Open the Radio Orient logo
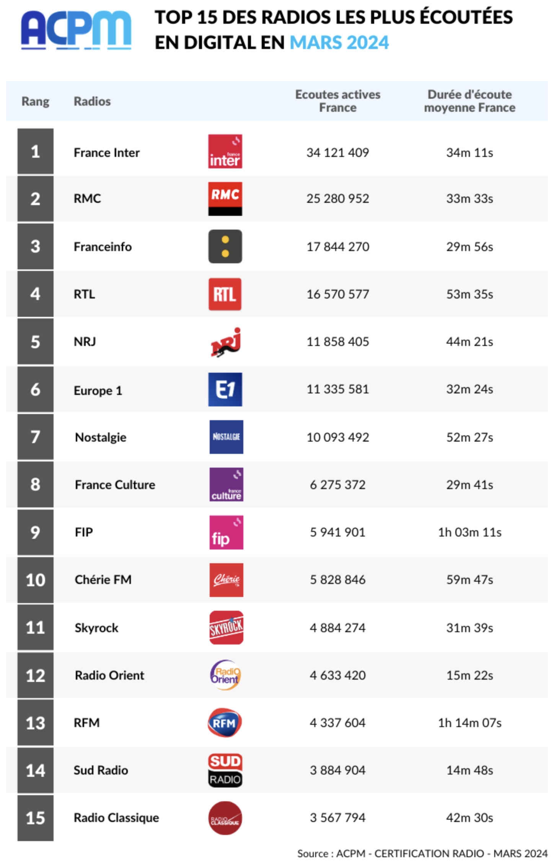Screen dimensions: 554x861 tap(225, 675)
